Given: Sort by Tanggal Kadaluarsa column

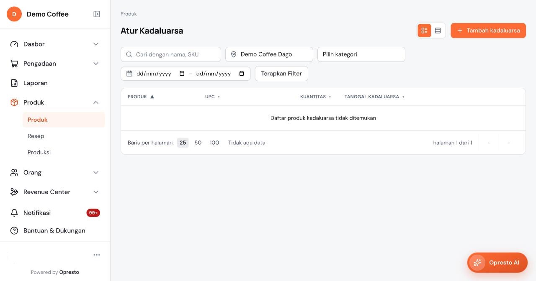Looking at the screenshot, I should pos(374,97).
